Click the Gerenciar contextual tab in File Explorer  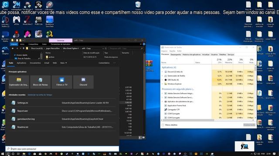61,40
